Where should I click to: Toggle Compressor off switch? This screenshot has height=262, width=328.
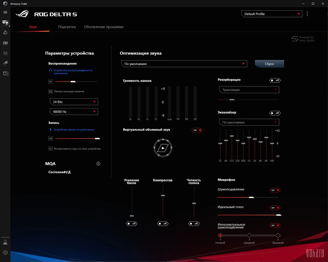coord(163,224)
